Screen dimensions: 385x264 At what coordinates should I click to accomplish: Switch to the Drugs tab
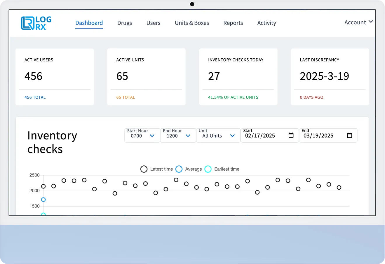125,23
